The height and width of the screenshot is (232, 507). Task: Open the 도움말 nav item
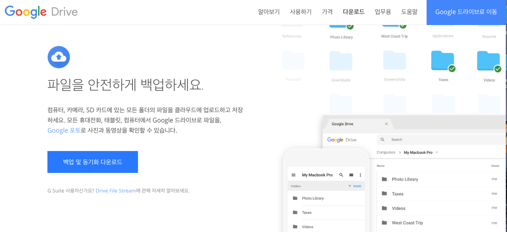tap(409, 12)
